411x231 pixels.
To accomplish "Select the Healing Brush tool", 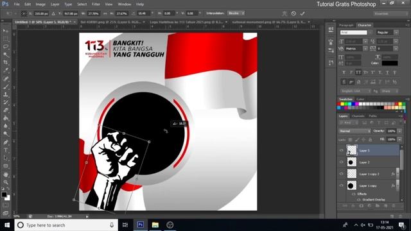I will [x=6, y=78].
